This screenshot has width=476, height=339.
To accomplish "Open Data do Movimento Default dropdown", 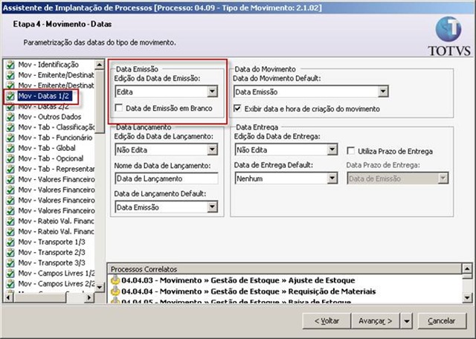I will (383, 91).
